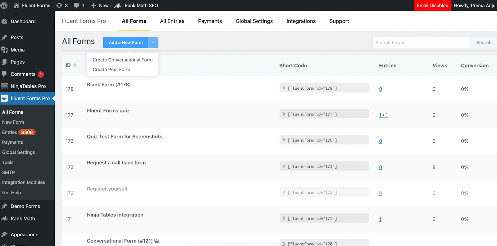Click the Appearance brush icon
Viewport: 497px width, 246px height.
[4, 235]
